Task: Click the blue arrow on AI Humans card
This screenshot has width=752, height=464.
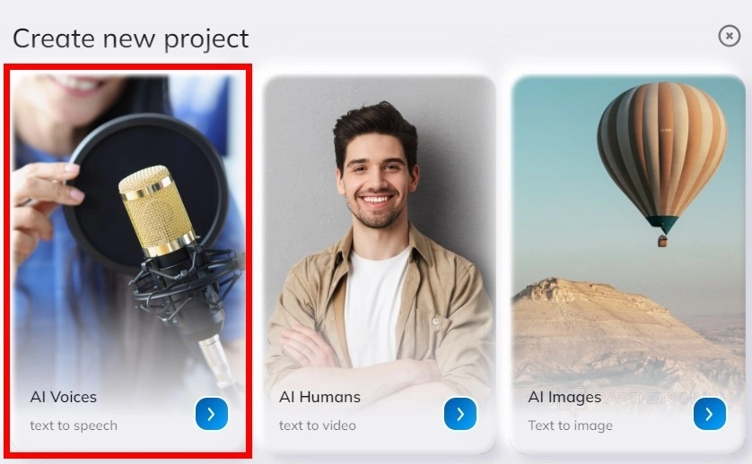Action: pyautogui.click(x=460, y=414)
